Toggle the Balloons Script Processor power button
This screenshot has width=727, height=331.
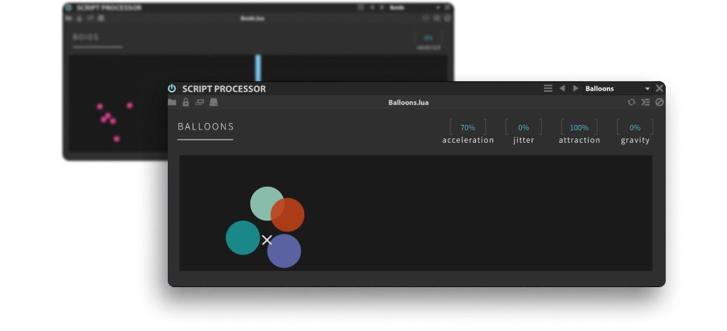point(172,88)
